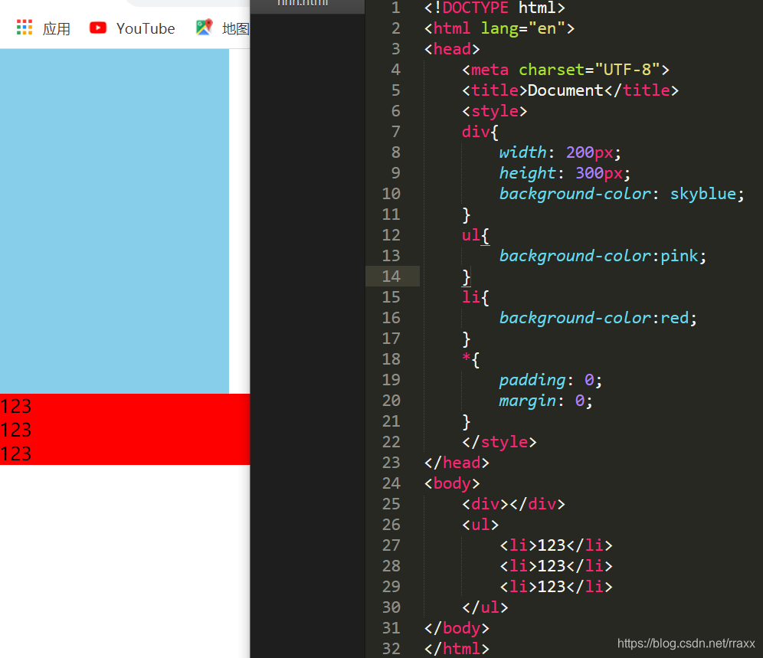Click the opening body tag
Image resolution: width=763 pixels, height=658 pixels.
(x=451, y=483)
